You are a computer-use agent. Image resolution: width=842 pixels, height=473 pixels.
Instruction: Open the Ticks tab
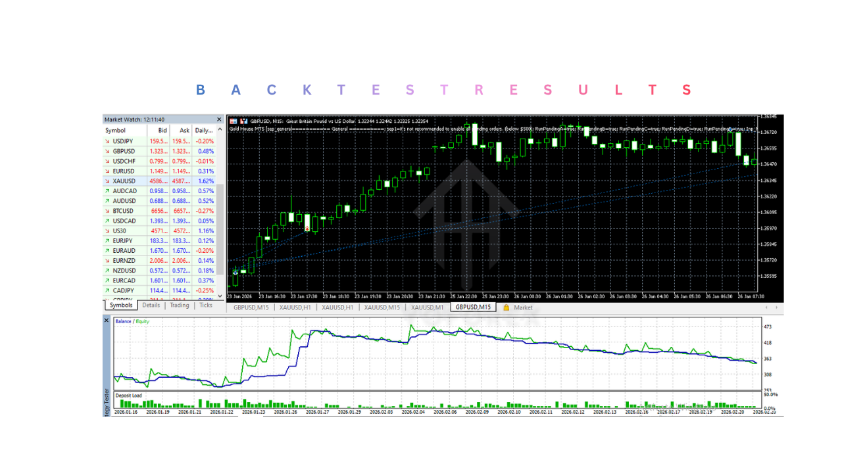[x=206, y=305]
